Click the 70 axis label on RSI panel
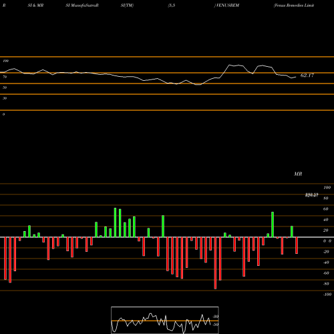The width and height of the screenshot is (334, 334). pyautogui.click(x=5, y=77)
